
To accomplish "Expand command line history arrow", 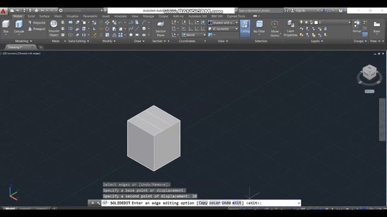I will pyautogui.click(x=299, y=203).
